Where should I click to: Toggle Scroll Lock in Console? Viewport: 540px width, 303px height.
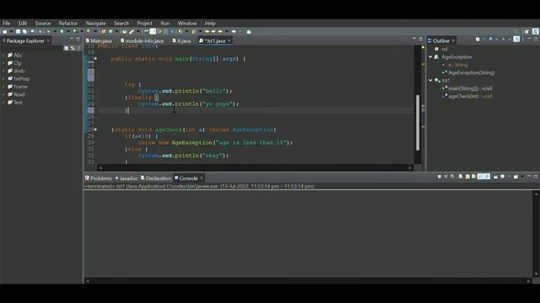click(x=467, y=177)
